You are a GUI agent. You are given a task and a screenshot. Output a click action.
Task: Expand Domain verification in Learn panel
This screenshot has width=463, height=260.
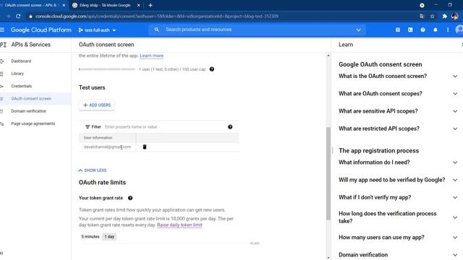tap(398, 255)
